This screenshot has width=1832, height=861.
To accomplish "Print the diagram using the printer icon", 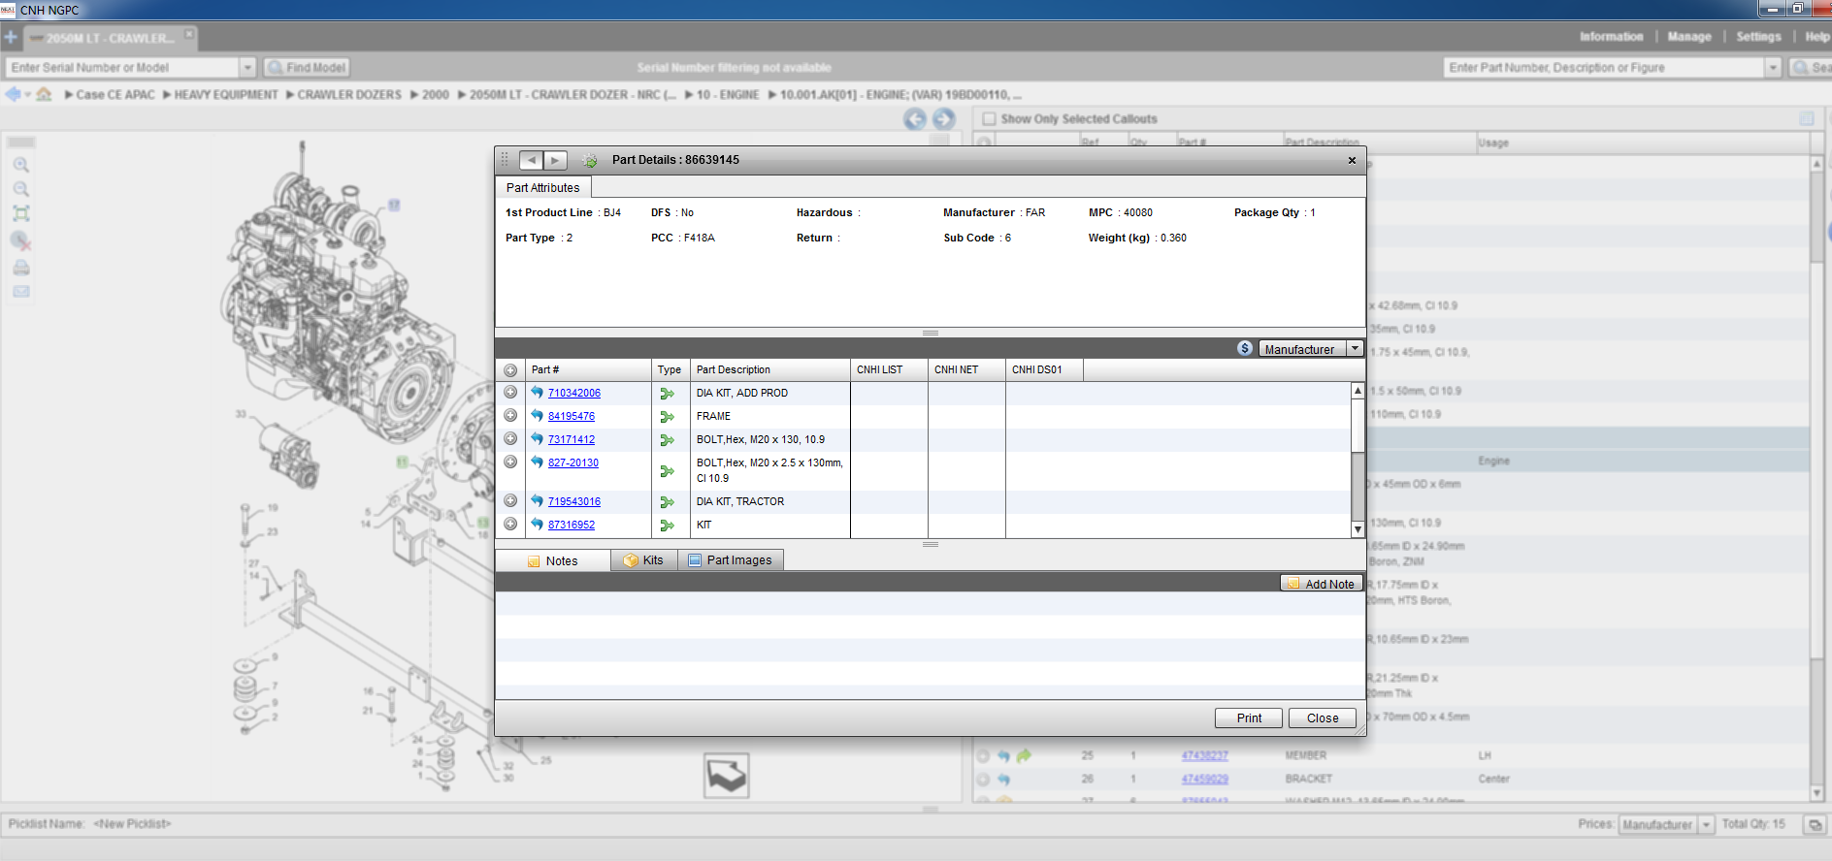I will [20, 268].
